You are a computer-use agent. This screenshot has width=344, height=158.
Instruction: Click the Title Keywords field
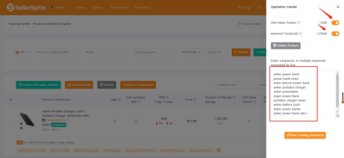click(155, 52)
